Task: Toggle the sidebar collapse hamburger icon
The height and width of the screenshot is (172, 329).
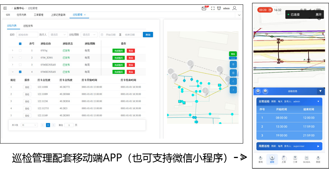Action: pos(5,8)
